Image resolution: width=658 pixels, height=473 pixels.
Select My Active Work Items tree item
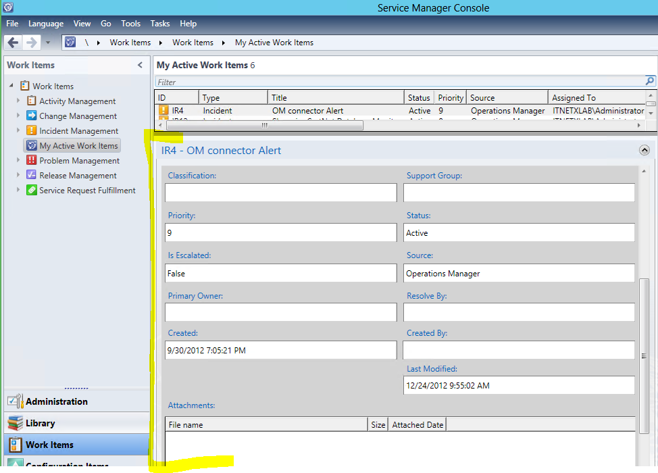(78, 145)
